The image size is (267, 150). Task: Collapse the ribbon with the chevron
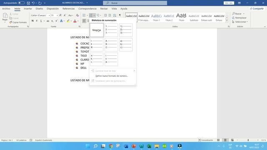click(x=264, y=27)
